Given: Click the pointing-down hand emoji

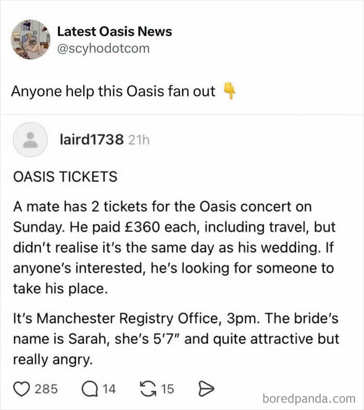Looking at the screenshot, I should point(229,91).
